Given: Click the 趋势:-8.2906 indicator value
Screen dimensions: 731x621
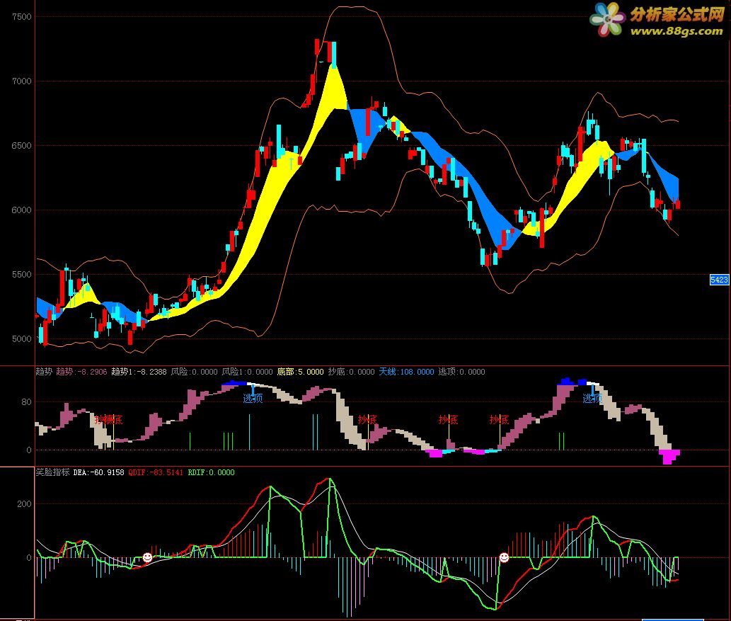Looking at the screenshot, I should tap(81, 372).
